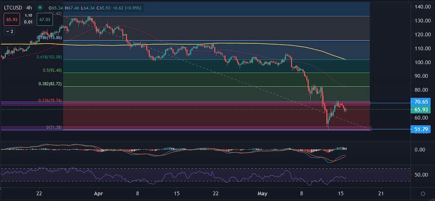Click the green market status dot
The image size is (435, 201).
tap(40, 8)
